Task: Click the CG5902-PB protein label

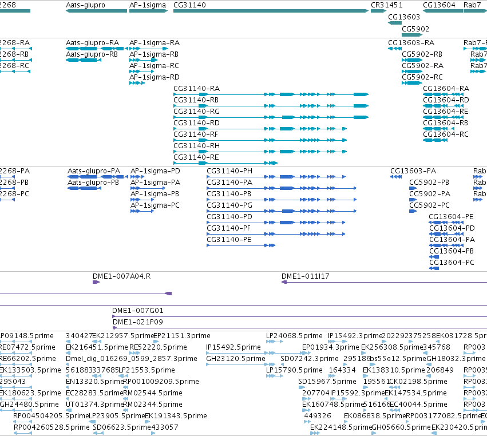Action: click(x=429, y=183)
